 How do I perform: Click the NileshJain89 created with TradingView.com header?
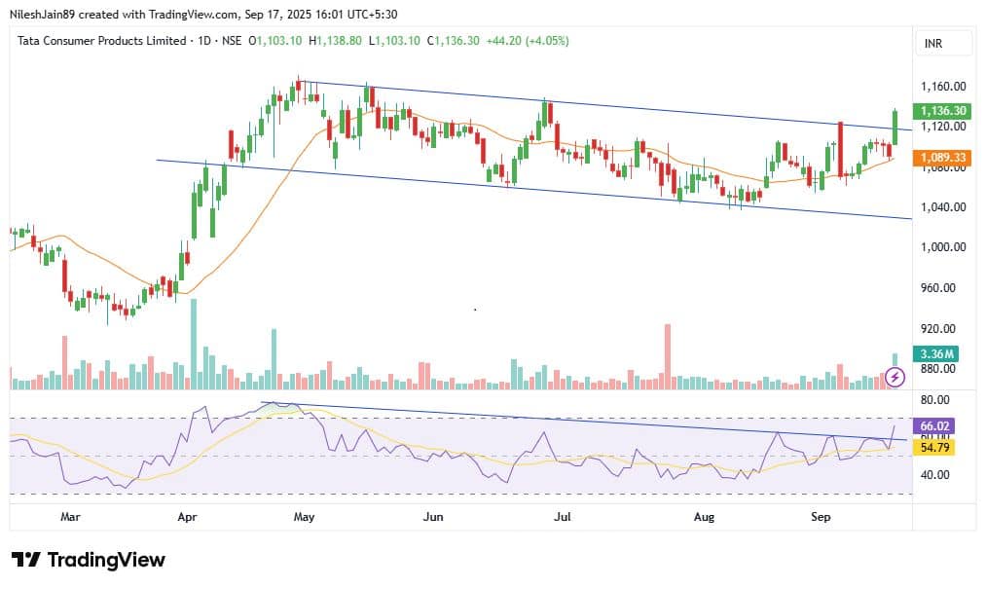pos(203,14)
